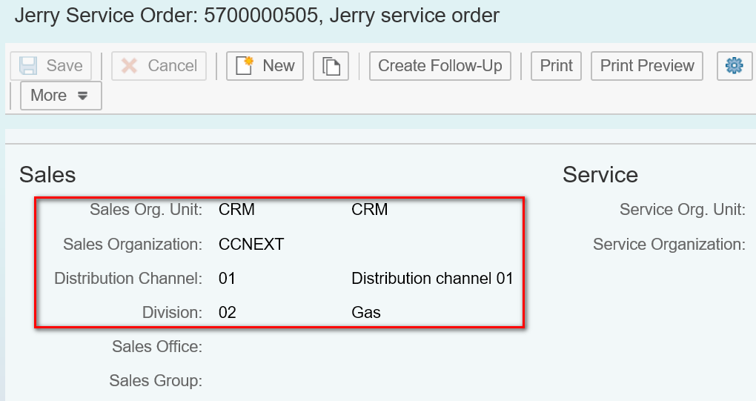Click the Save floppy disk icon
This screenshot has width=756, height=401.
(x=28, y=65)
